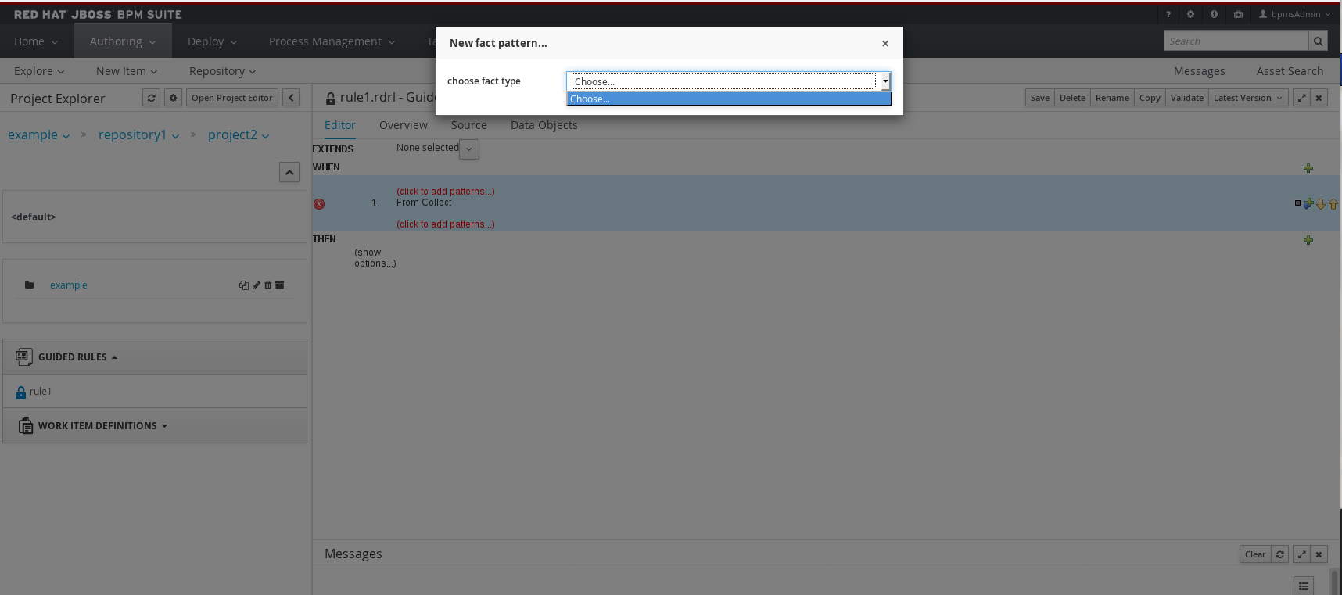Open the settings gear in top bar
This screenshot has height=595, width=1342.
pyautogui.click(x=1190, y=14)
